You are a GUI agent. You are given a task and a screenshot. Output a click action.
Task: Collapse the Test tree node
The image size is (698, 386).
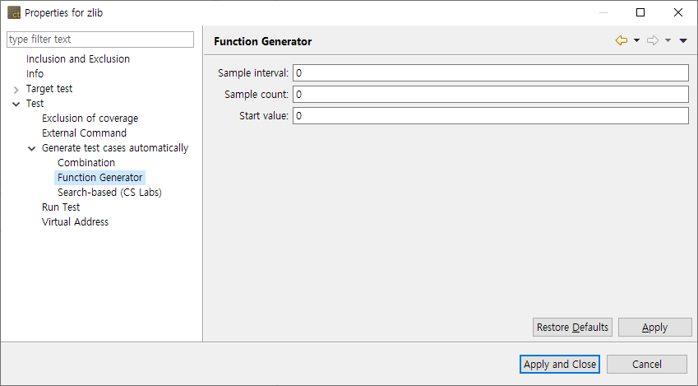click(16, 104)
